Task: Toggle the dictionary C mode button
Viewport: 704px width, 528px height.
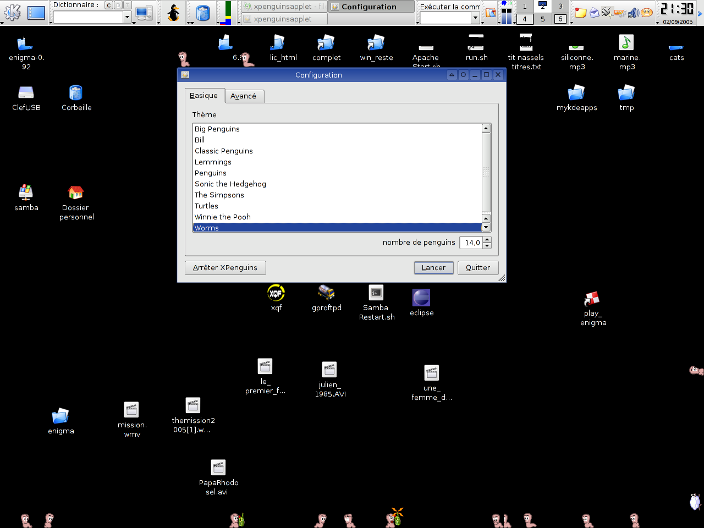Action: click(109, 5)
